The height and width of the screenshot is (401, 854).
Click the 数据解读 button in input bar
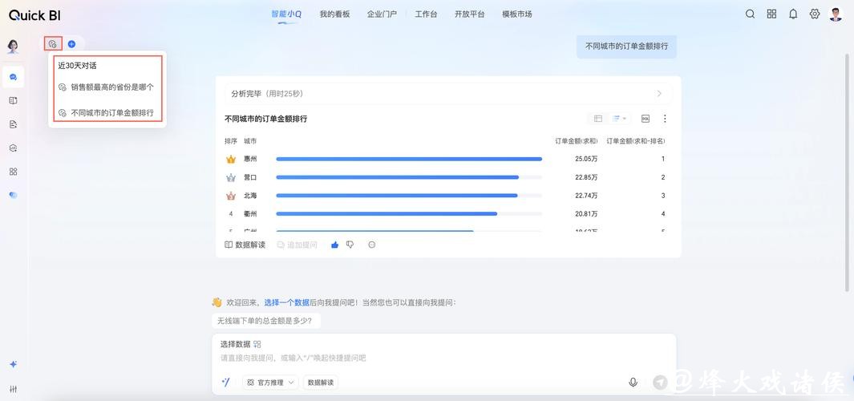pos(321,383)
